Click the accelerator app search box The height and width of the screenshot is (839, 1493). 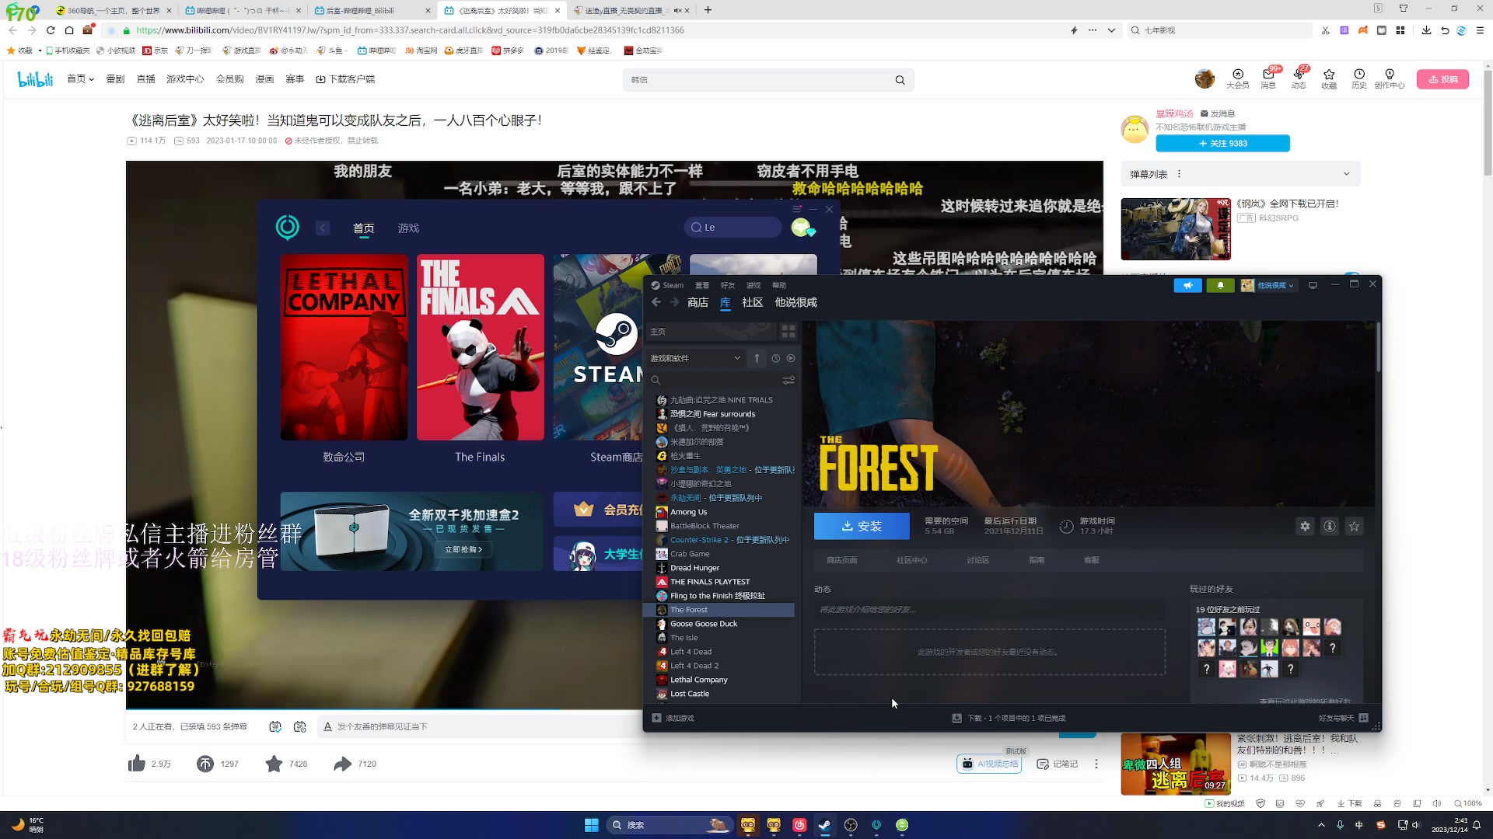click(733, 227)
